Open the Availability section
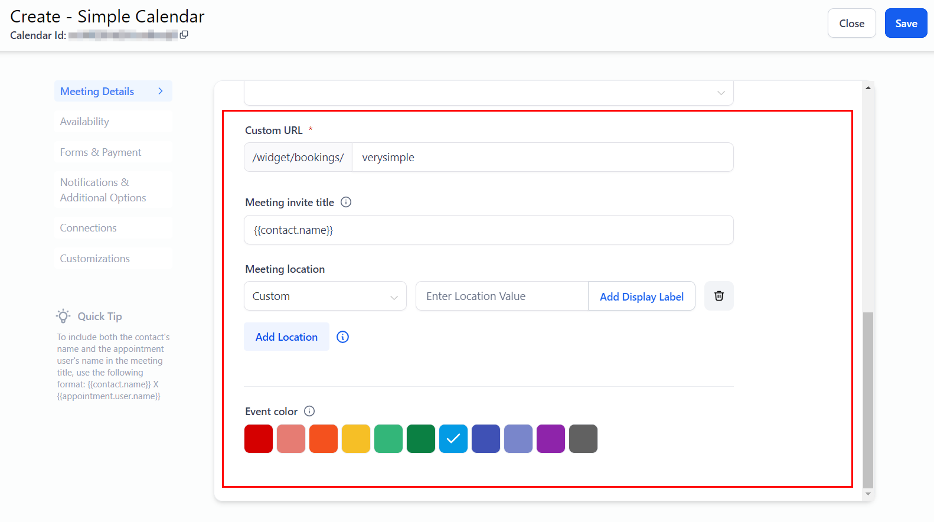Image resolution: width=934 pixels, height=522 pixels. pos(84,122)
